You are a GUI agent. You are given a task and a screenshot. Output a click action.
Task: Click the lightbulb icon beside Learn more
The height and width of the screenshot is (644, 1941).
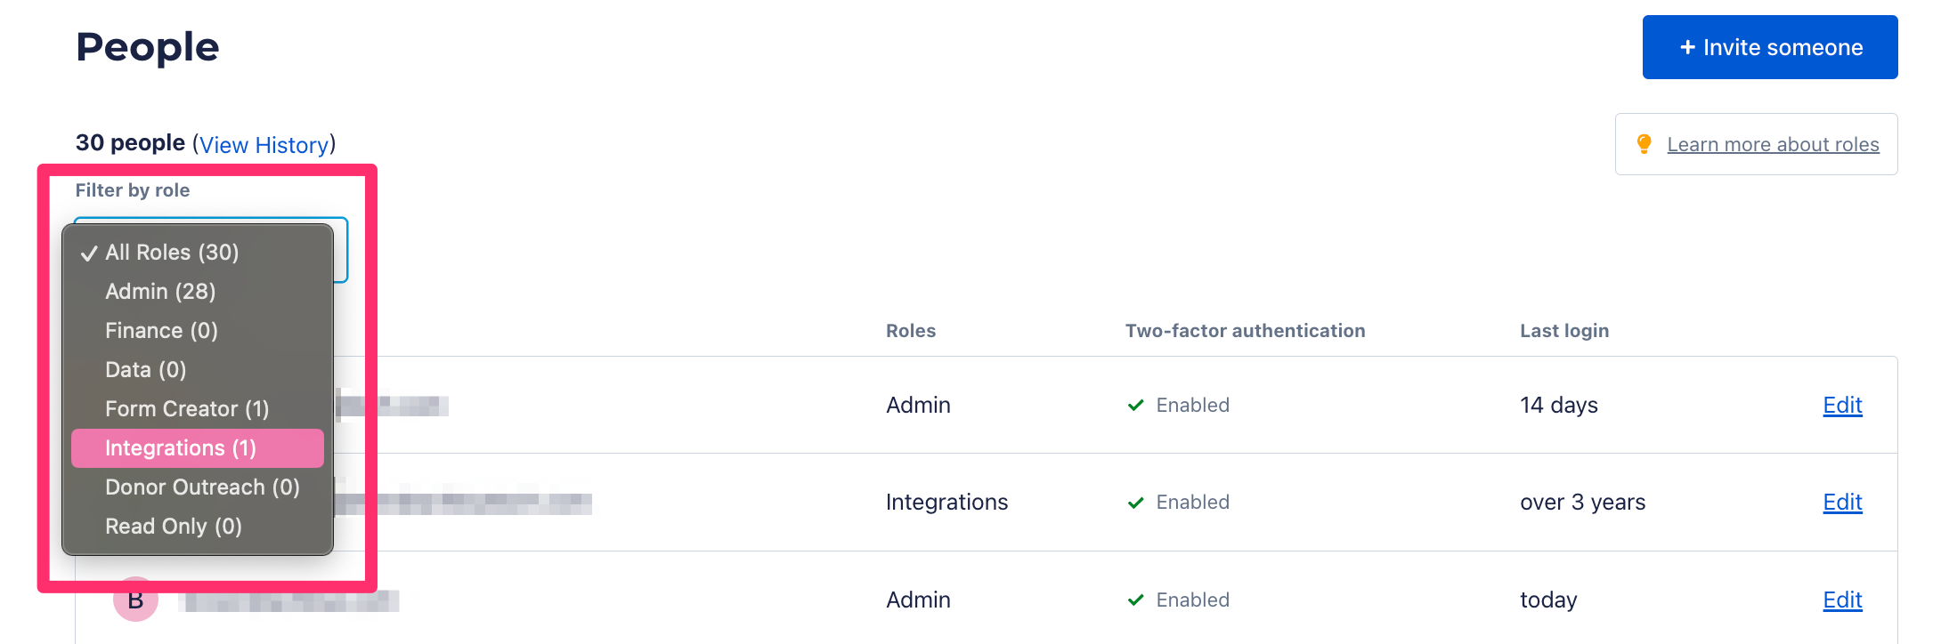pos(1645,144)
